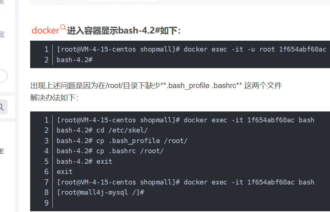Click the standalone 'bash-4.2#' prompt in the first code block
This screenshot has width=330, height=212.
[x=75, y=60]
